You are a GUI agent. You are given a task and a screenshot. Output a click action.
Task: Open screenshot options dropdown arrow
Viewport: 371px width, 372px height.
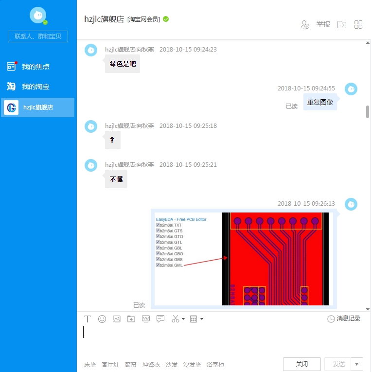point(183,319)
